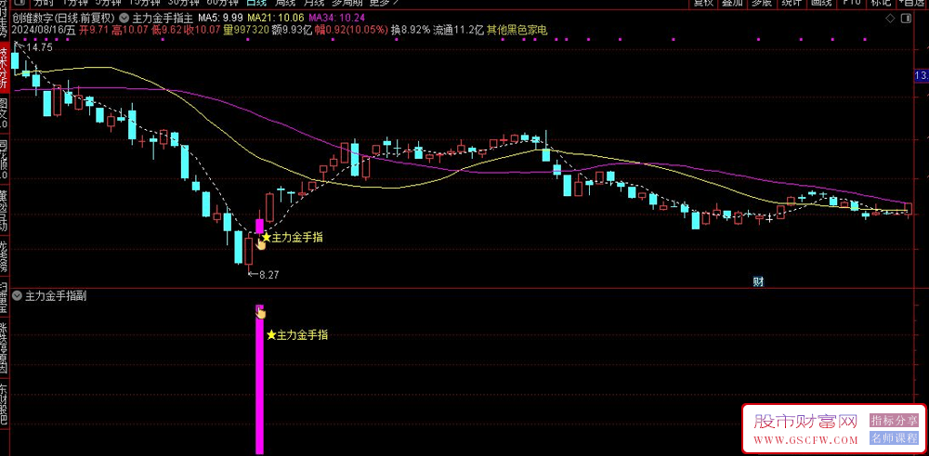929x456 pixels.
Task: Click the 14.75 high price label
Action: point(40,47)
